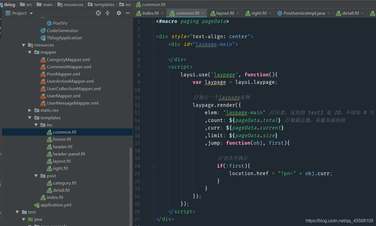376x226 pixels.
Task: Open header.ftl in project tree
Action: [60, 147]
